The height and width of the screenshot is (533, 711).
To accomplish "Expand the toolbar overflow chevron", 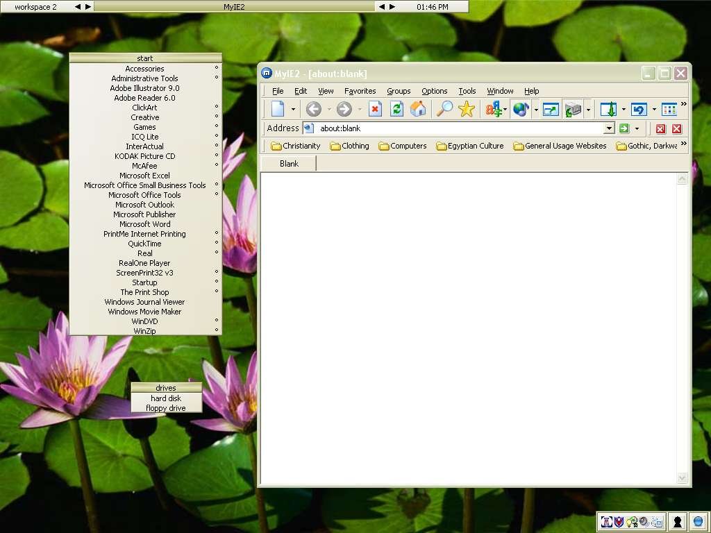I will [x=683, y=104].
